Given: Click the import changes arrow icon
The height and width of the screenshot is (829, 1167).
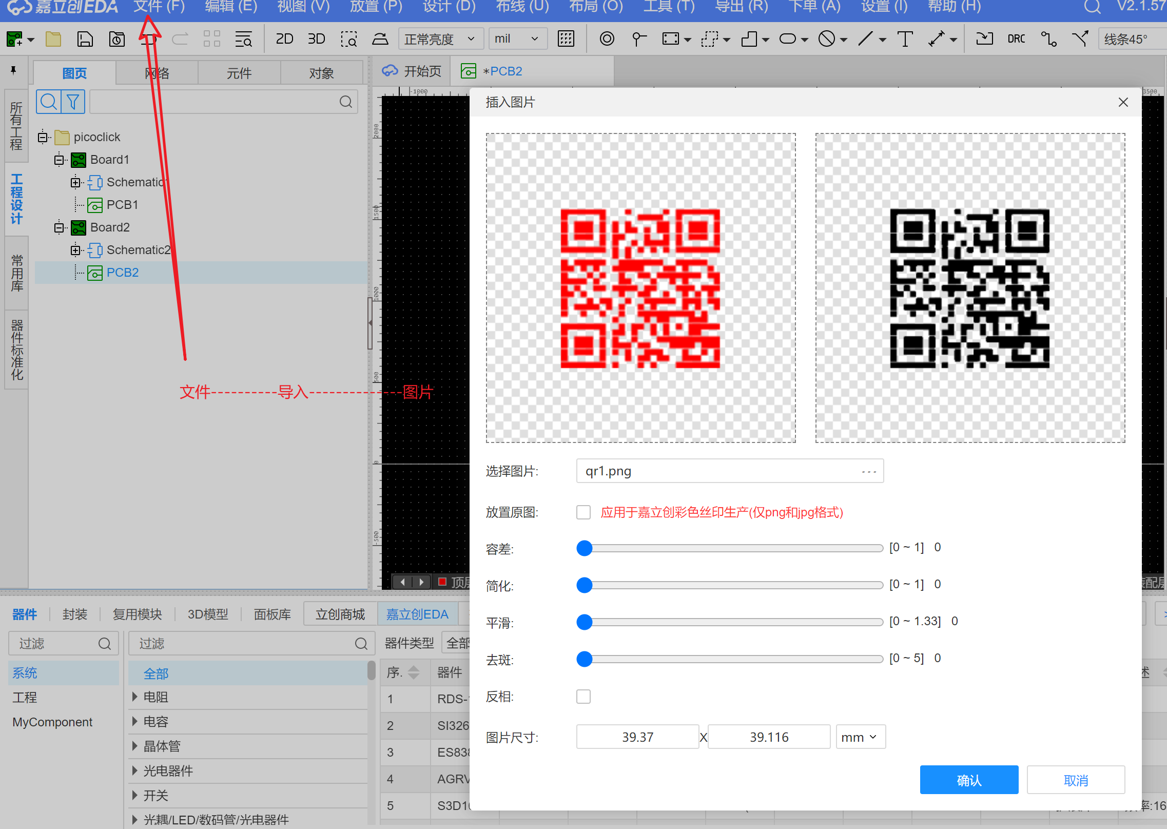Looking at the screenshot, I should (984, 39).
